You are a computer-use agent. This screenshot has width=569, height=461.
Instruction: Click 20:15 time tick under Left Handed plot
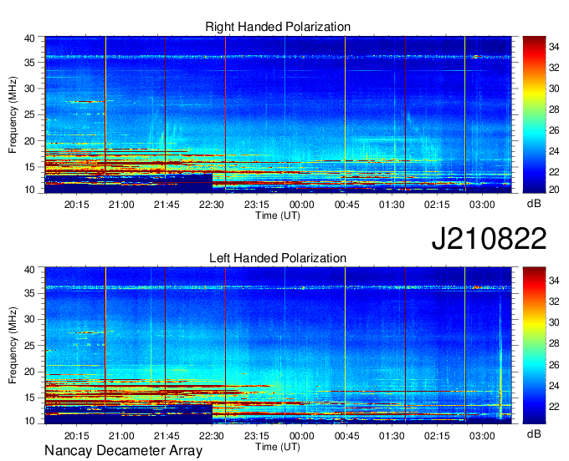77,436
